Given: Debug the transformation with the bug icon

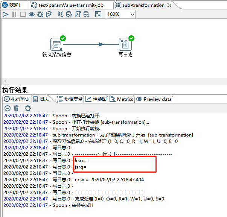Looking at the screenshot, I should (x=40, y=14).
